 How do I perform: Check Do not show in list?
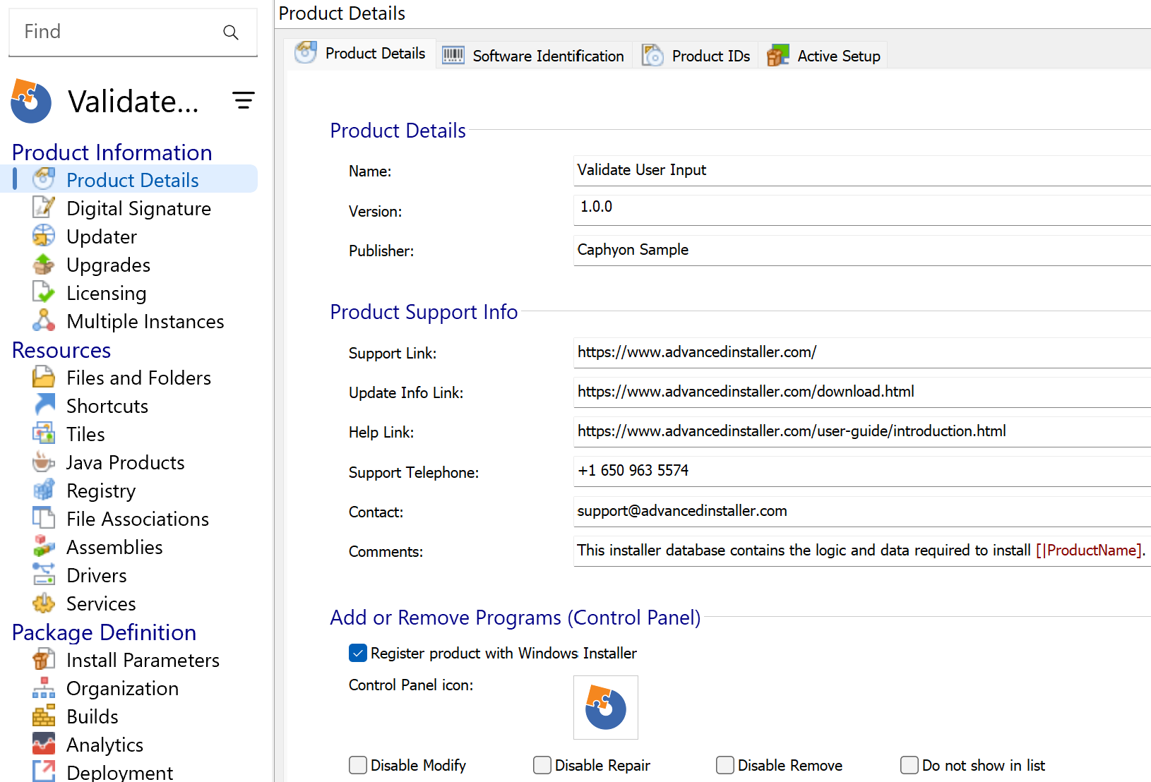(910, 765)
